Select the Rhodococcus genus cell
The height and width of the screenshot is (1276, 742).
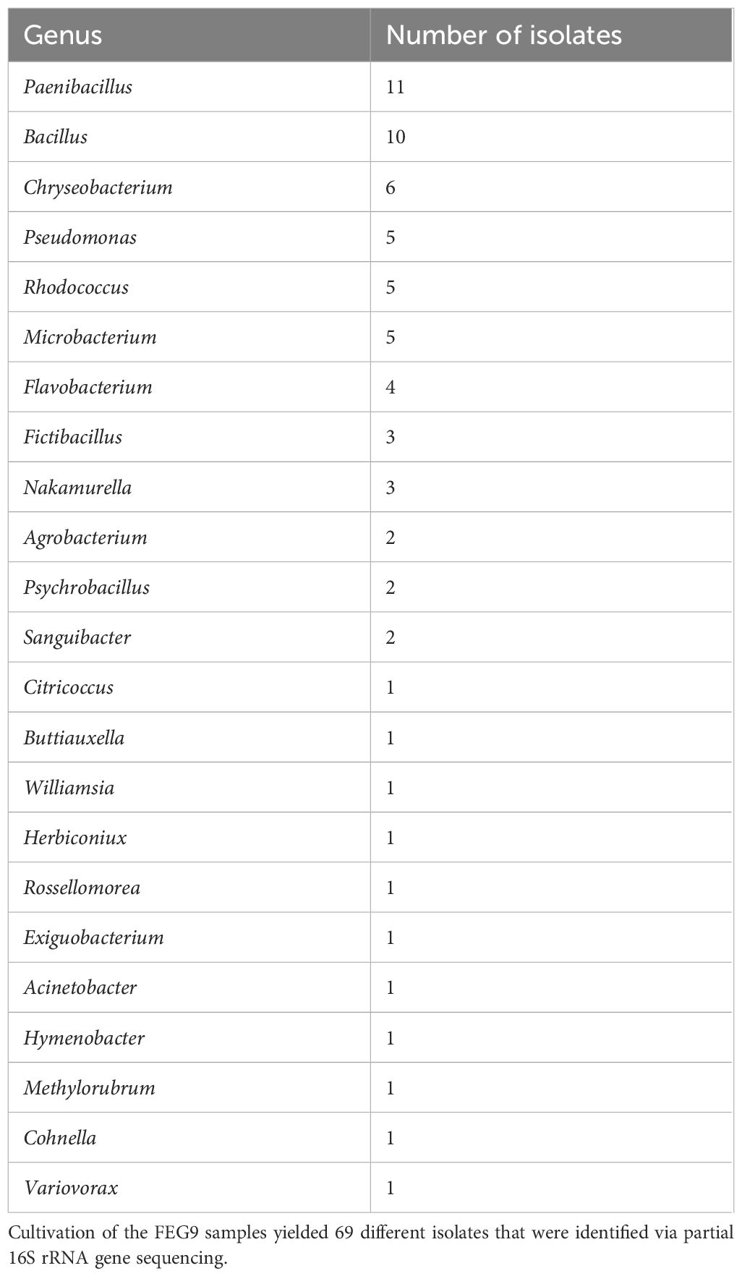(x=76, y=287)
